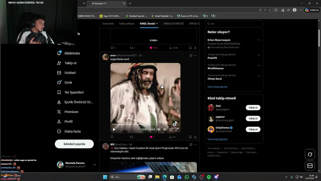Open Profil person icon in sidebar

click(x=59, y=121)
